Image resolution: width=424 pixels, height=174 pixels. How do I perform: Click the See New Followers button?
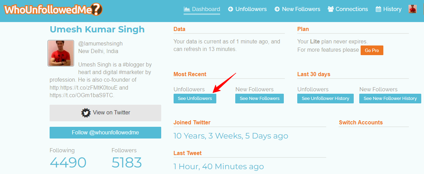pyautogui.click(x=260, y=99)
